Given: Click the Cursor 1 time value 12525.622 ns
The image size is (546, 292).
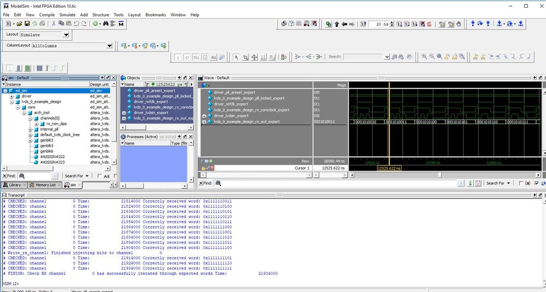Looking at the screenshot, I should click(333, 168).
